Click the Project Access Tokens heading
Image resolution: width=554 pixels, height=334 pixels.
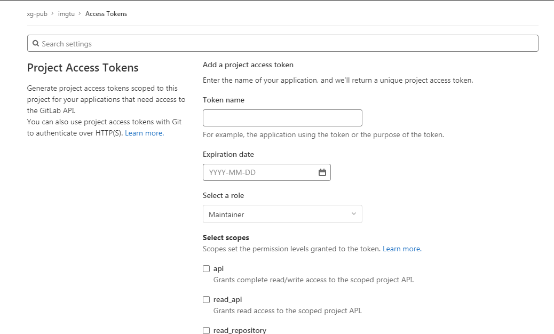click(82, 68)
